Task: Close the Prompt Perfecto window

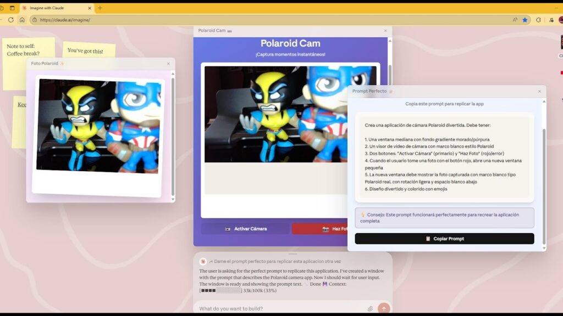Action: pos(539,91)
